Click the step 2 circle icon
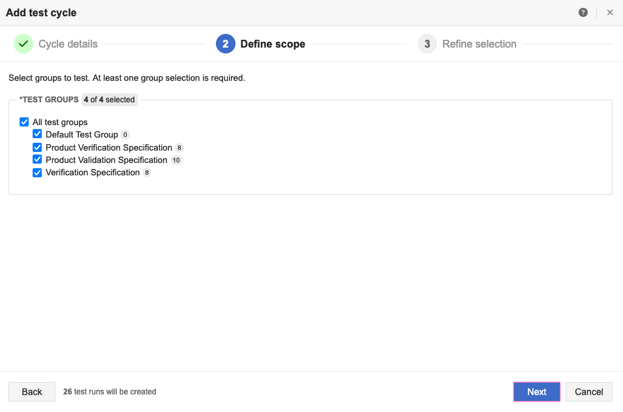This screenshot has height=412, width=623. coord(225,44)
